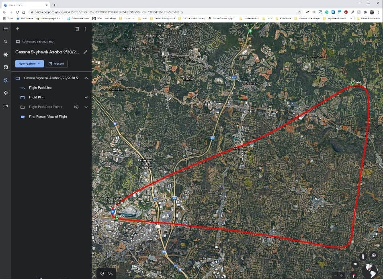383x279 pixels.
Task: Click the Present button
Action: pos(56,64)
